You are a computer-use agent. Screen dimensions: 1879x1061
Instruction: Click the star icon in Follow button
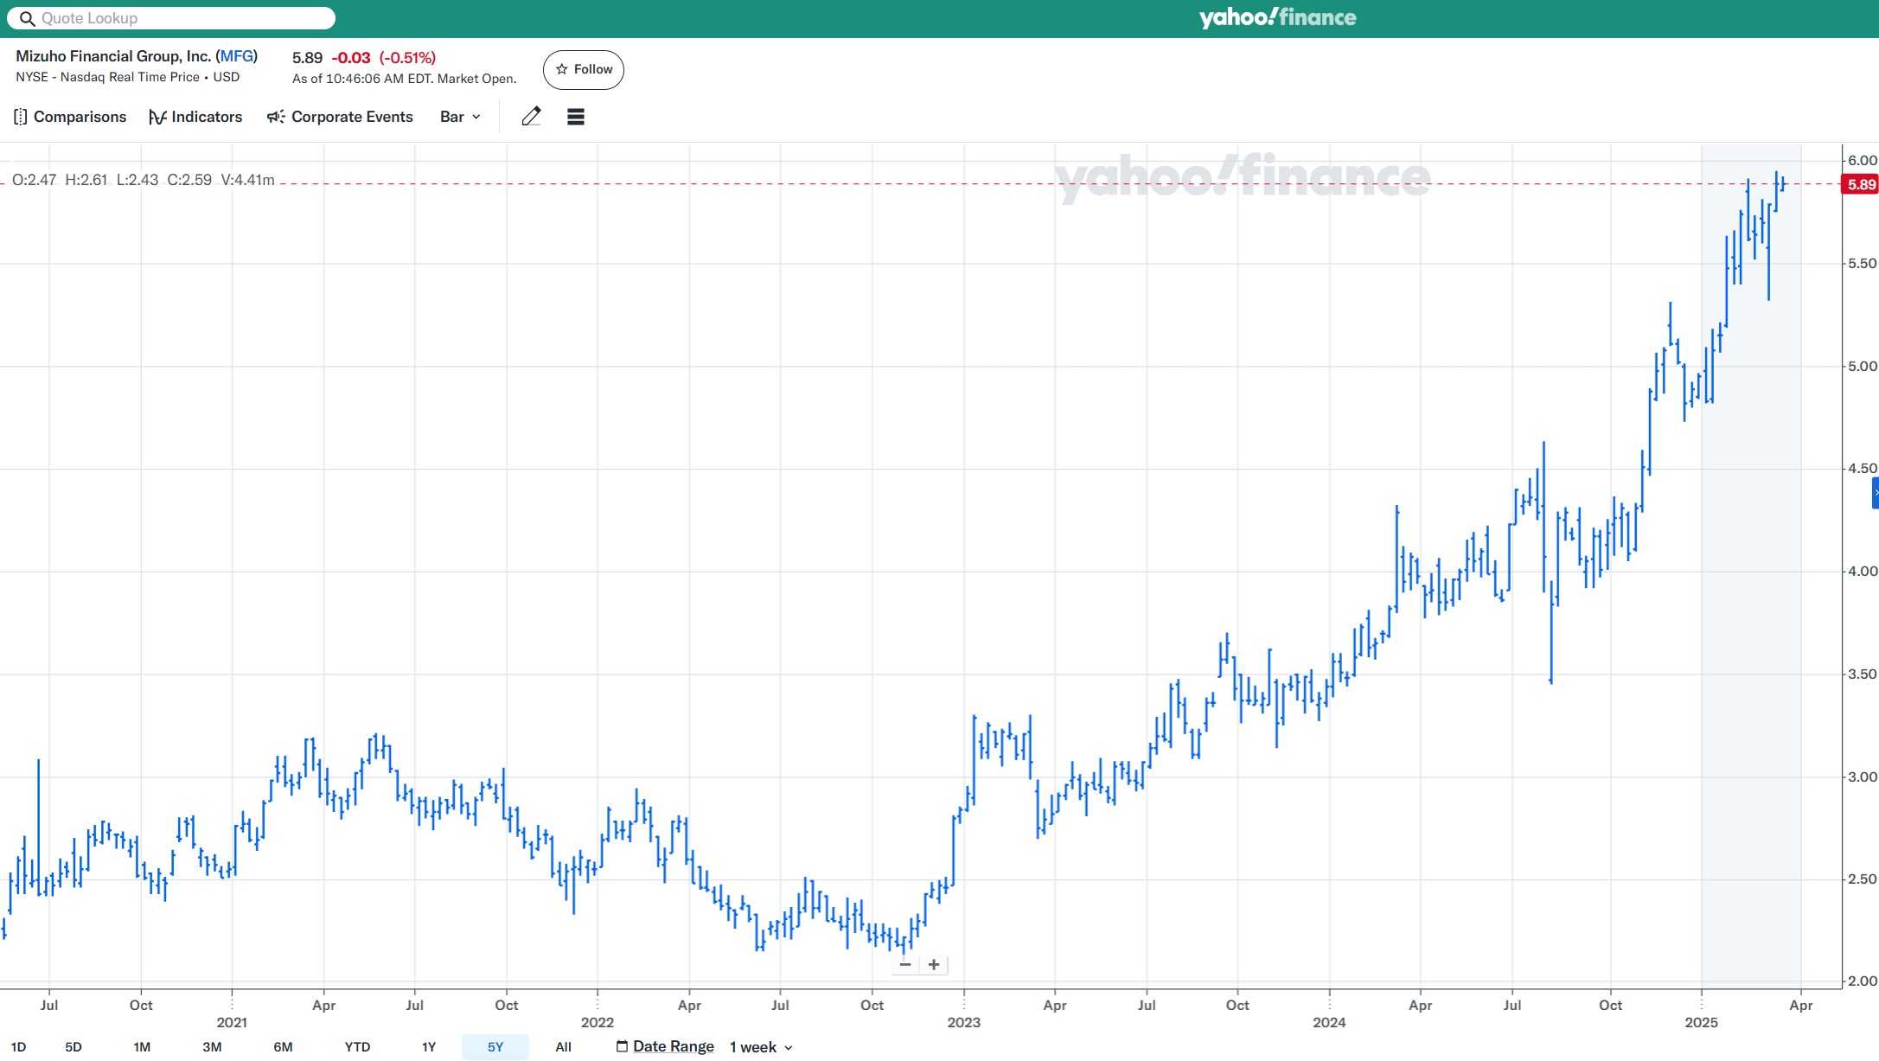[x=562, y=69]
